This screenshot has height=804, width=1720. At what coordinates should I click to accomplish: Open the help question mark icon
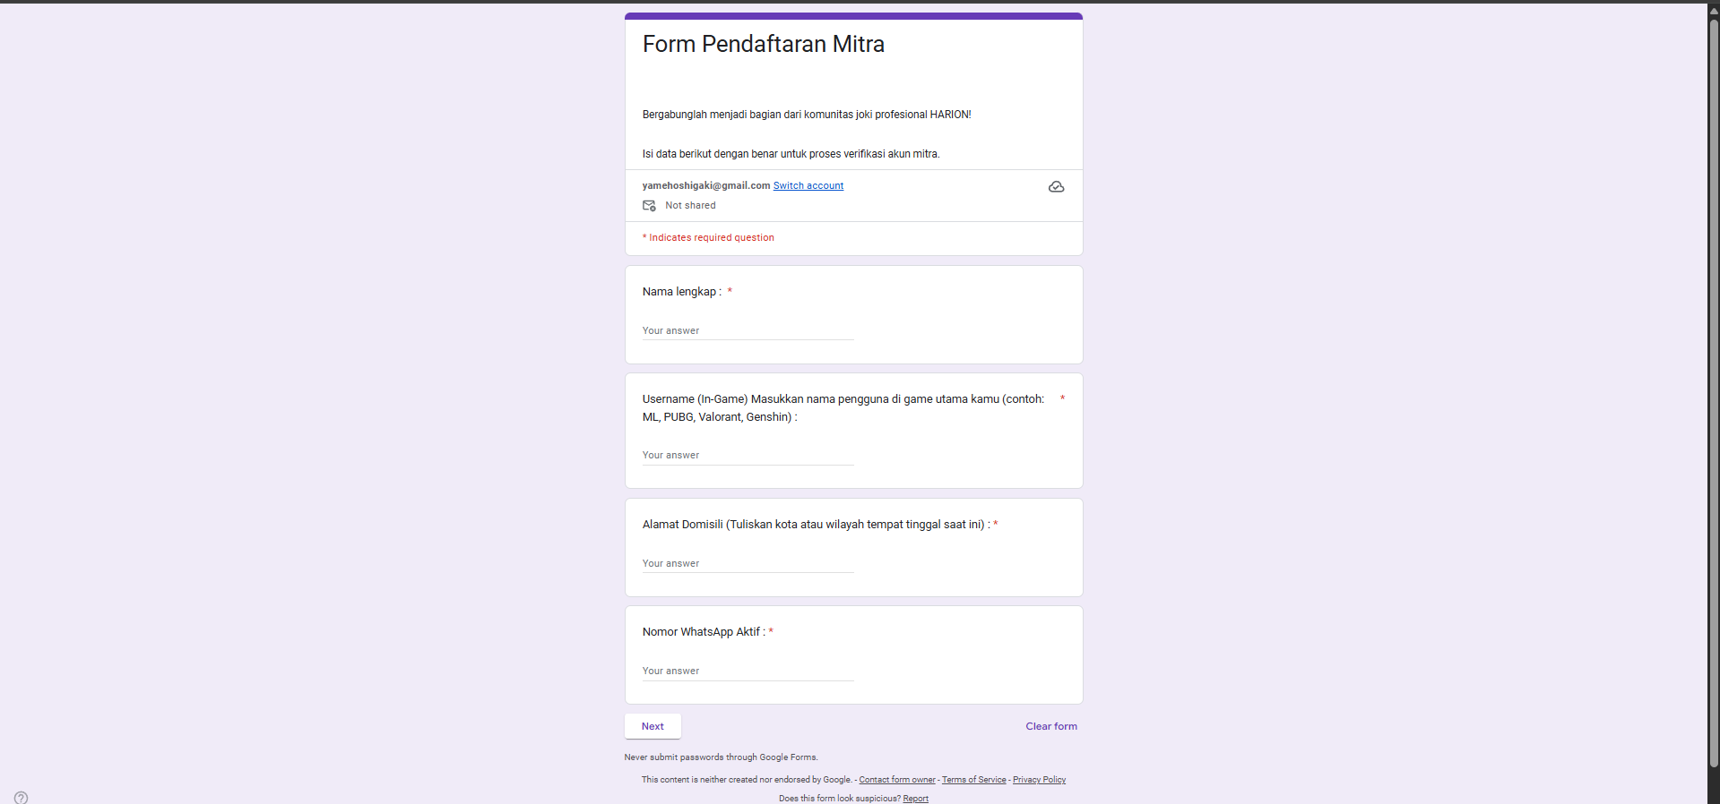click(x=21, y=797)
